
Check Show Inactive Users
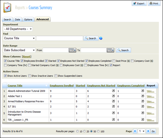click(30, 76)
